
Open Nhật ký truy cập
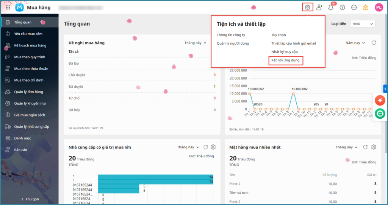(285, 51)
